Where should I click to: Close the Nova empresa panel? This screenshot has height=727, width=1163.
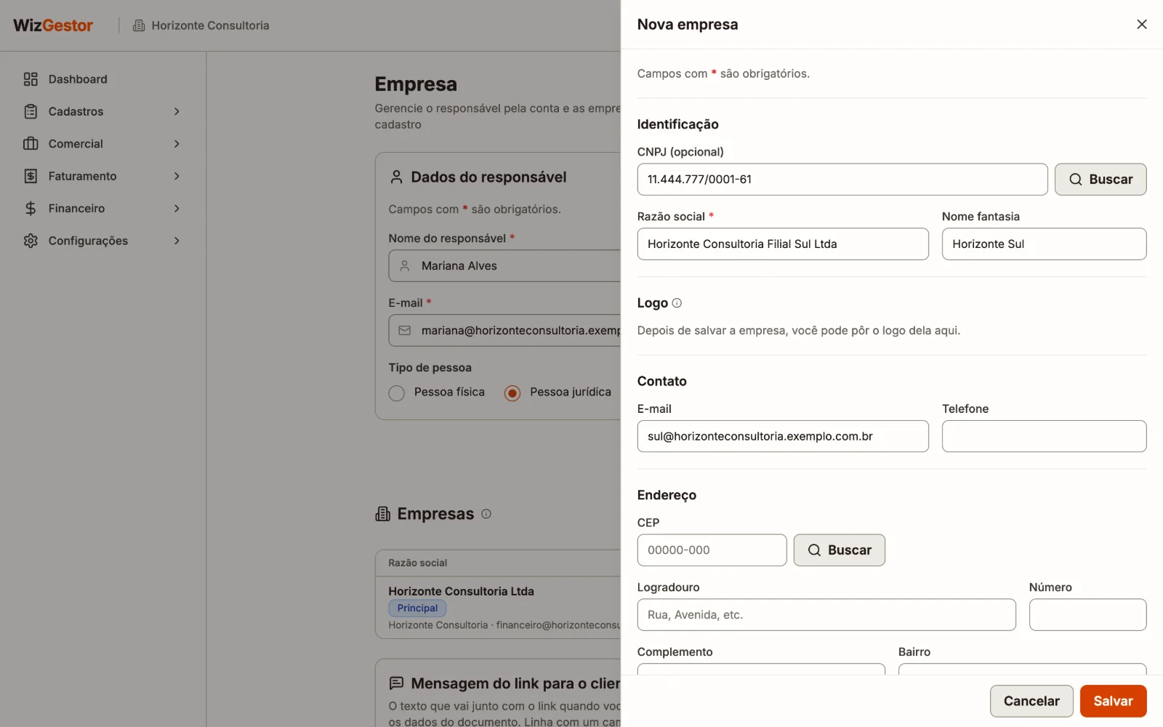tap(1142, 25)
